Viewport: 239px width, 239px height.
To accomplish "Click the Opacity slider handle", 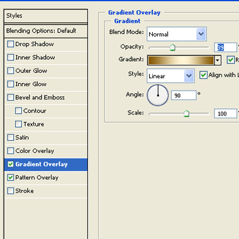I will (x=172, y=48).
